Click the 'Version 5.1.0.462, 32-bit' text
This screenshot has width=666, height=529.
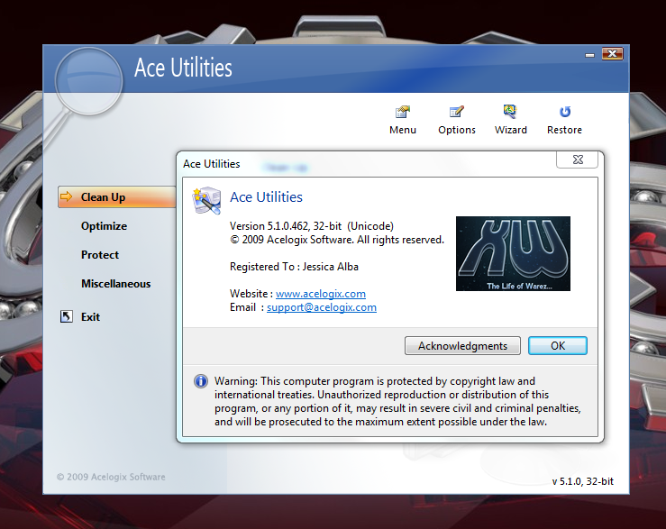pyautogui.click(x=286, y=226)
